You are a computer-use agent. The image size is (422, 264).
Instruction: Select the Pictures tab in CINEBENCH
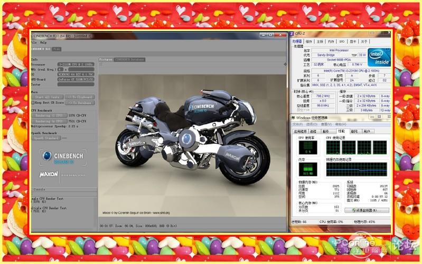[x=106, y=60]
